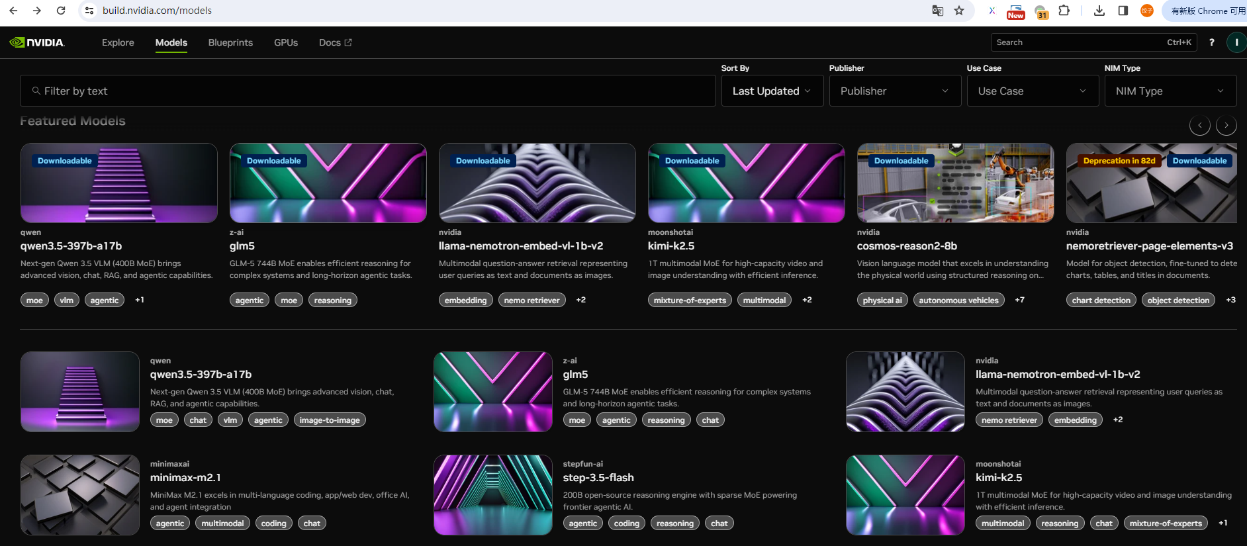1247x546 pixels.
Task: Click the 'image-to-image' tag on qwen3.5 row
Action: click(330, 420)
